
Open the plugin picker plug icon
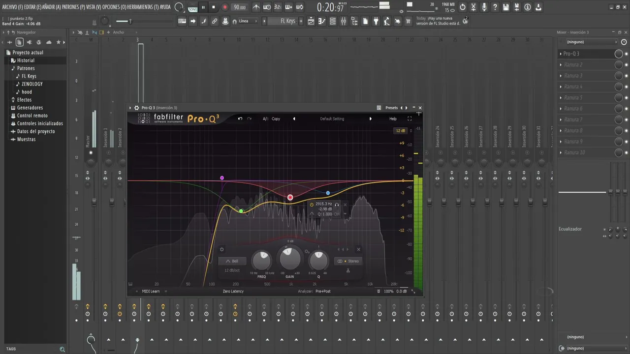(x=376, y=21)
